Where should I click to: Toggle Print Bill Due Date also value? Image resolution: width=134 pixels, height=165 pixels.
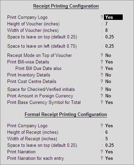point(109,69)
